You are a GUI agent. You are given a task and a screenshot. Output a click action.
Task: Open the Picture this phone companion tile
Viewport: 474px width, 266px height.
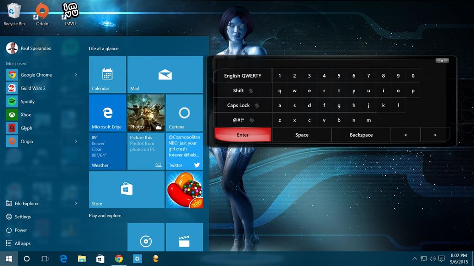coord(146,151)
